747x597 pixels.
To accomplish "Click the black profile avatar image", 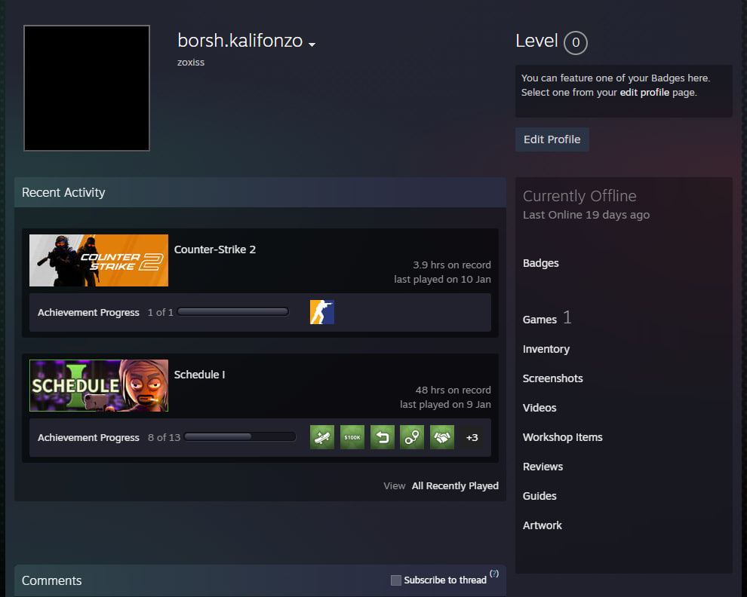I will [x=87, y=88].
